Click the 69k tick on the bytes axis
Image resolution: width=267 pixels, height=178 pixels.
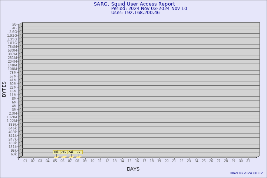click(13, 154)
